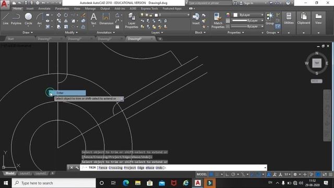Open Layer Properties manager
The image size is (334, 188).
(132, 20)
